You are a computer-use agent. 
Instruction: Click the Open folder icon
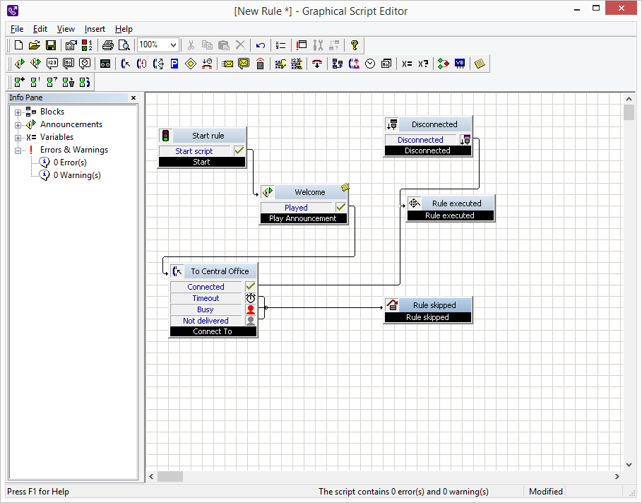pyautogui.click(x=35, y=45)
